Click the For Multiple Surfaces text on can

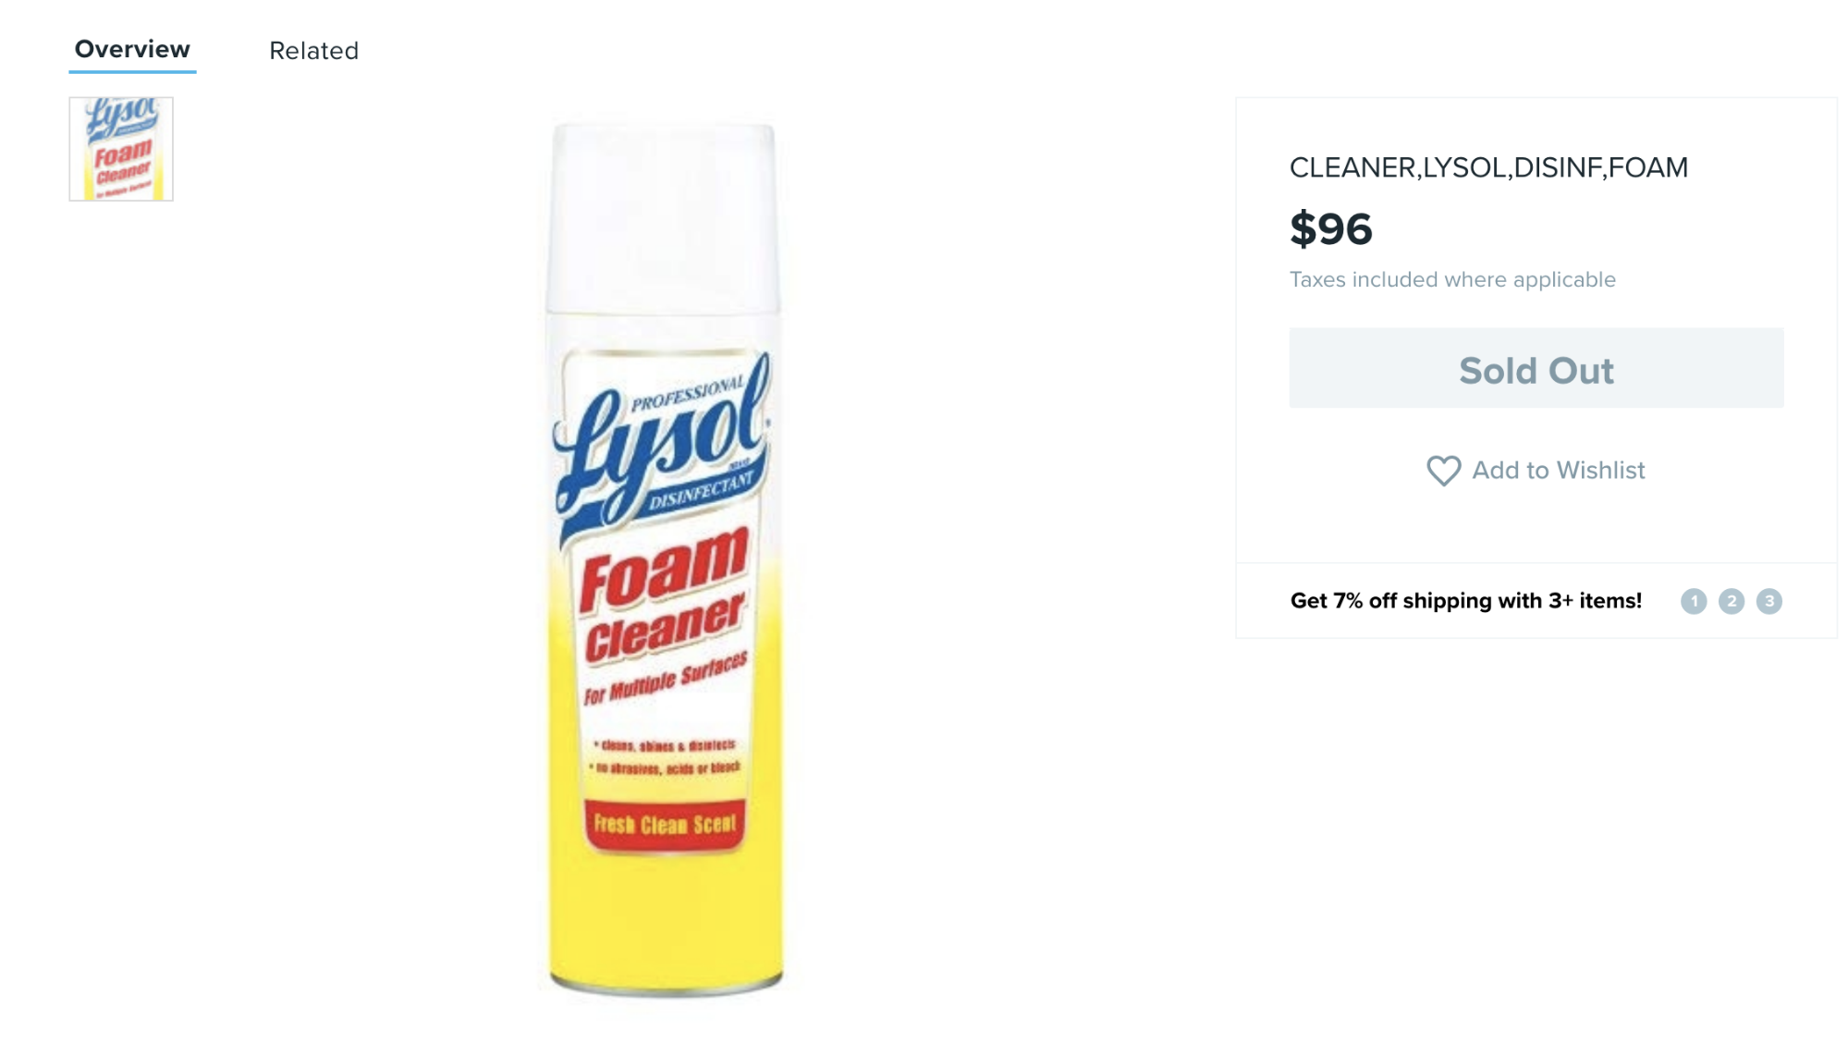(x=666, y=679)
